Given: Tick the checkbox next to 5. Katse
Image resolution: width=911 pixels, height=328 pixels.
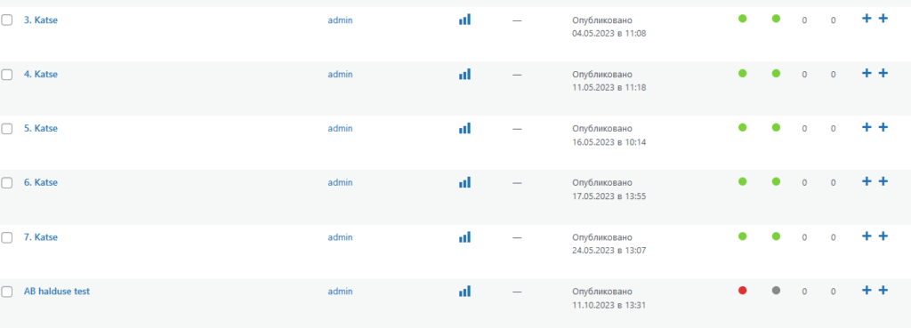Looking at the screenshot, I should pyautogui.click(x=7, y=129).
